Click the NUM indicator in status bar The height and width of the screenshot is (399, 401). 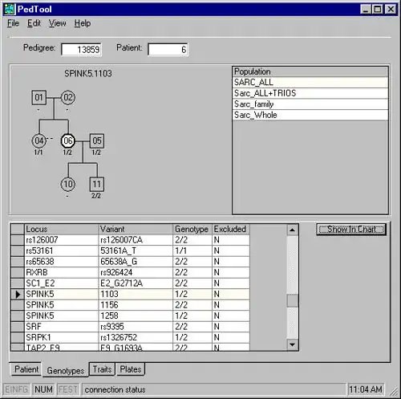pos(43,389)
